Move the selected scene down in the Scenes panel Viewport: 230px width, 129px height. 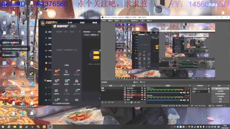(x=112, y=102)
